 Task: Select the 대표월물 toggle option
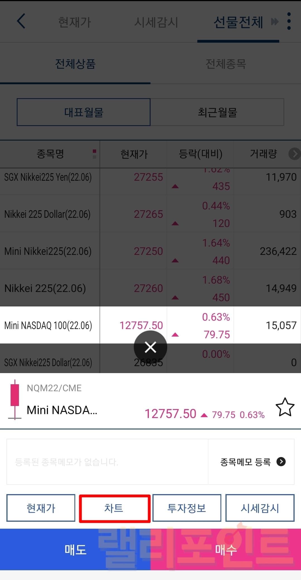pyautogui.click(x=84, y=112)
